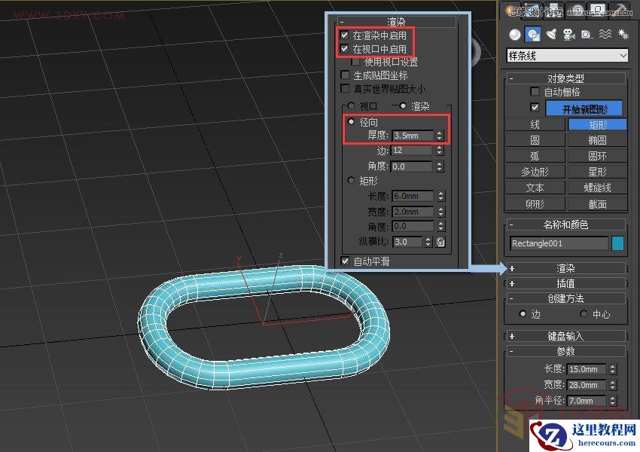640x452 pixels.
Task: Select the 中心 creation method radio
Action: 584,314
